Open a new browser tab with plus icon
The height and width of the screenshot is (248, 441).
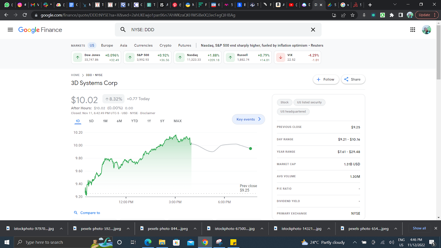pos(370,5)
